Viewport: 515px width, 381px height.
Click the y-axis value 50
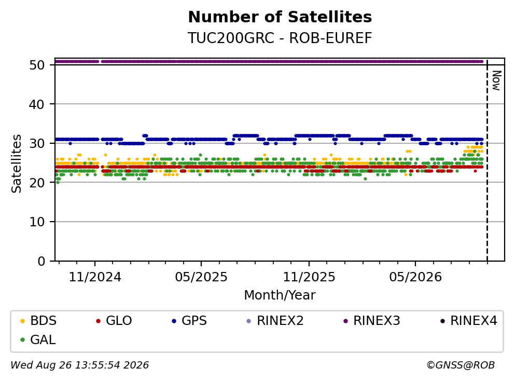tap(37, 65)
